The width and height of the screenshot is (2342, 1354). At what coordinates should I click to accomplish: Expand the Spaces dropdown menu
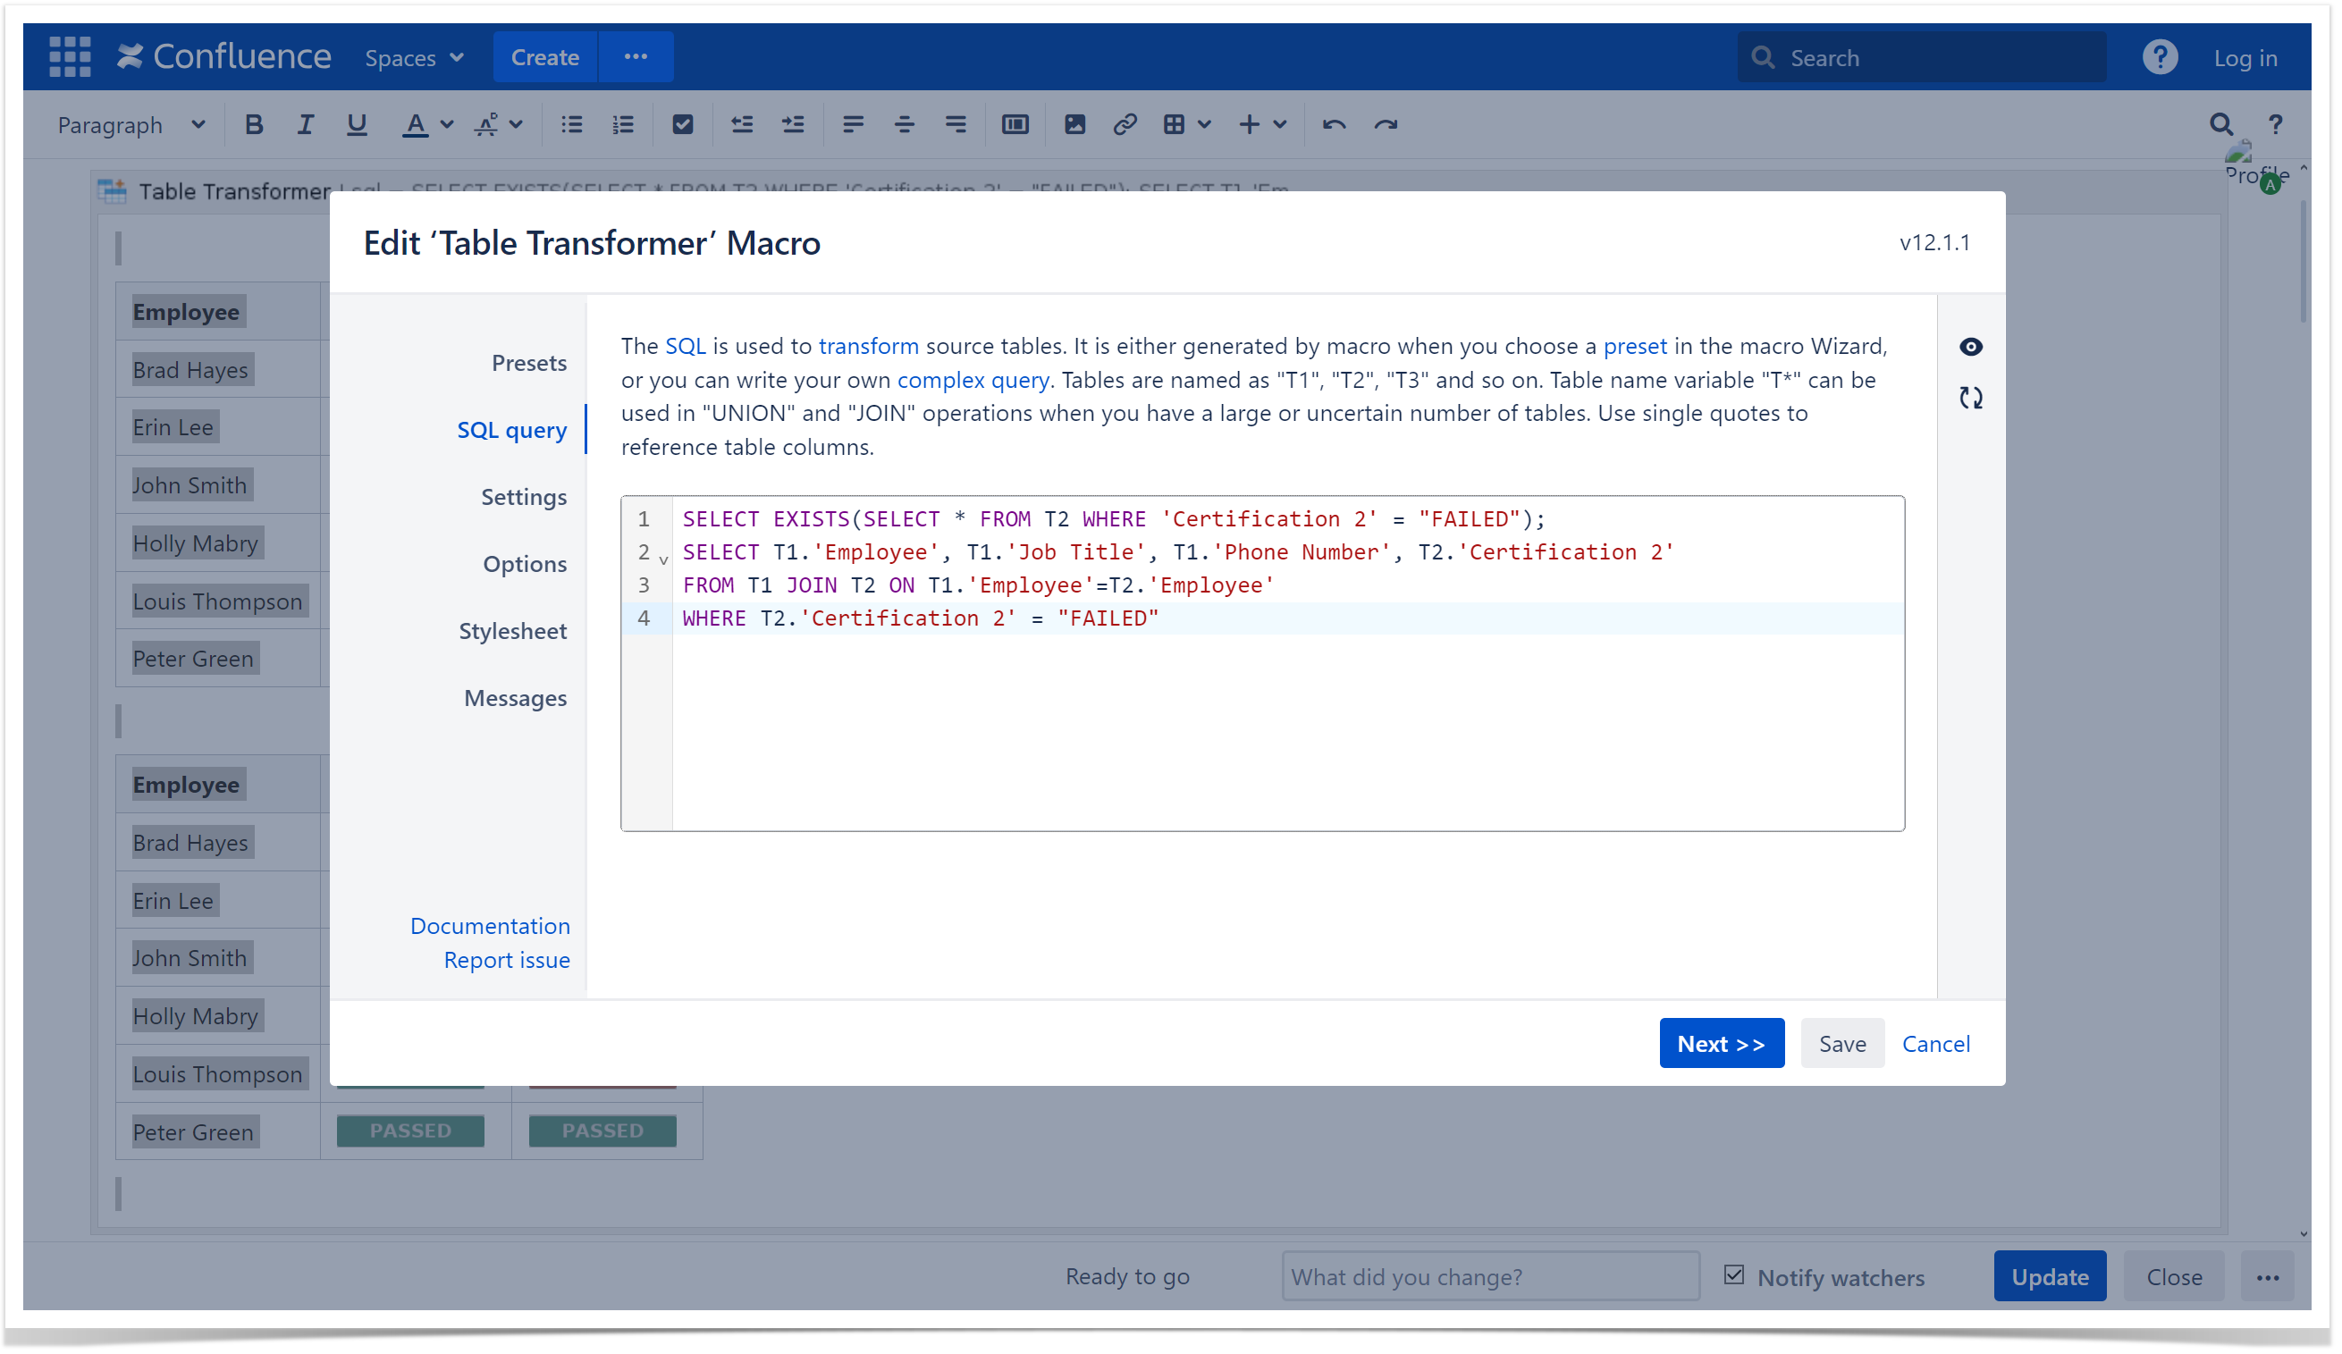pyautogui.click(x=414, y=57)
